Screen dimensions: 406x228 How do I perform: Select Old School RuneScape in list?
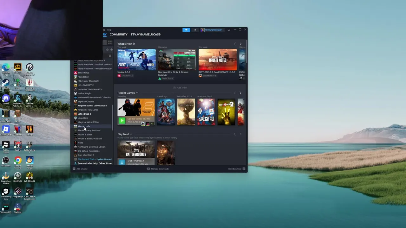click(93, 151)
